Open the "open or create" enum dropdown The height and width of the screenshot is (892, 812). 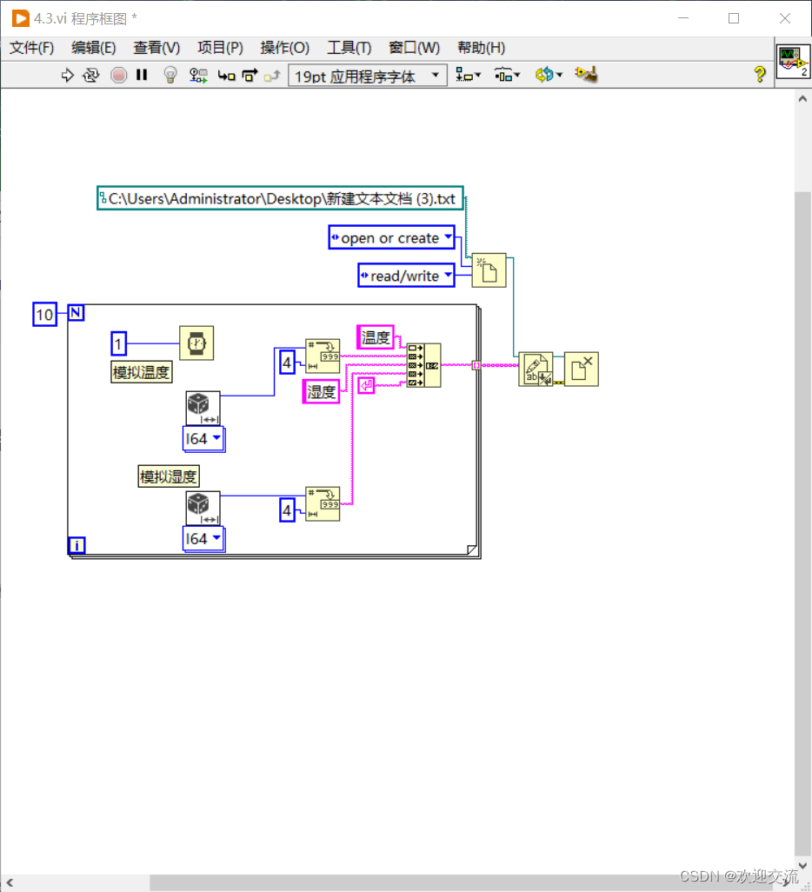point(449,237)
